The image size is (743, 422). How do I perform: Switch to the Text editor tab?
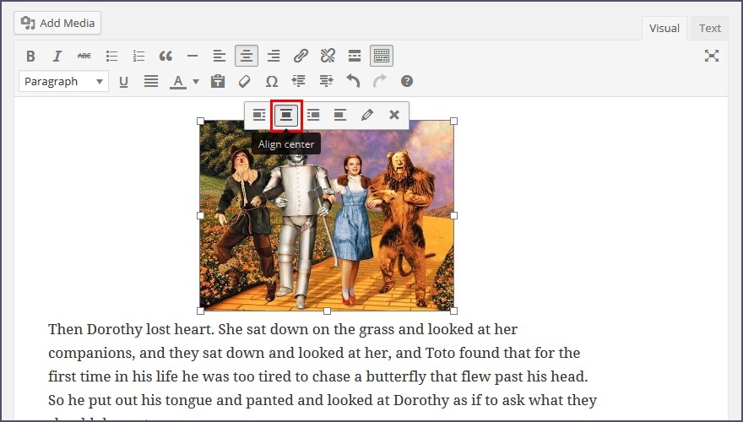pyautogui.click(x=710, y=28)
